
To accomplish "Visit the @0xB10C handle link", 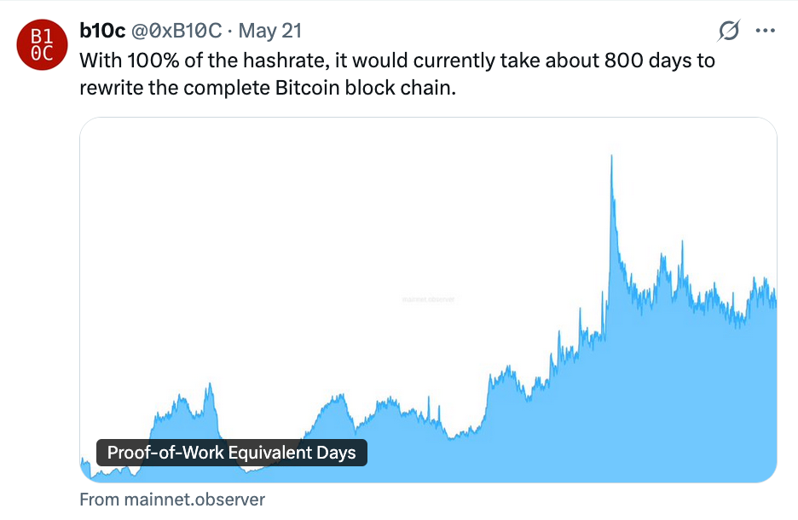I will tap(176, 31).
